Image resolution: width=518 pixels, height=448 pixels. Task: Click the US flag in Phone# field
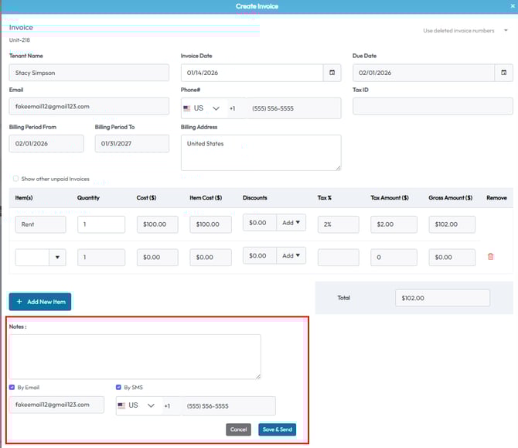187,108
